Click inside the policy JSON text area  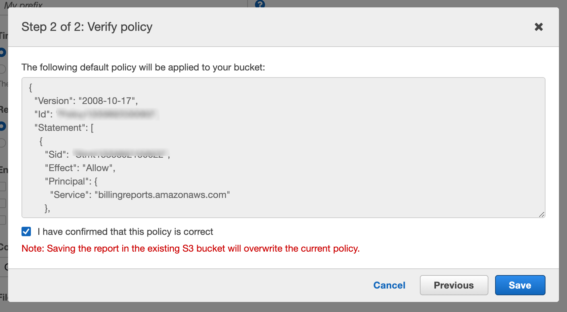click(x=269, y=148)
